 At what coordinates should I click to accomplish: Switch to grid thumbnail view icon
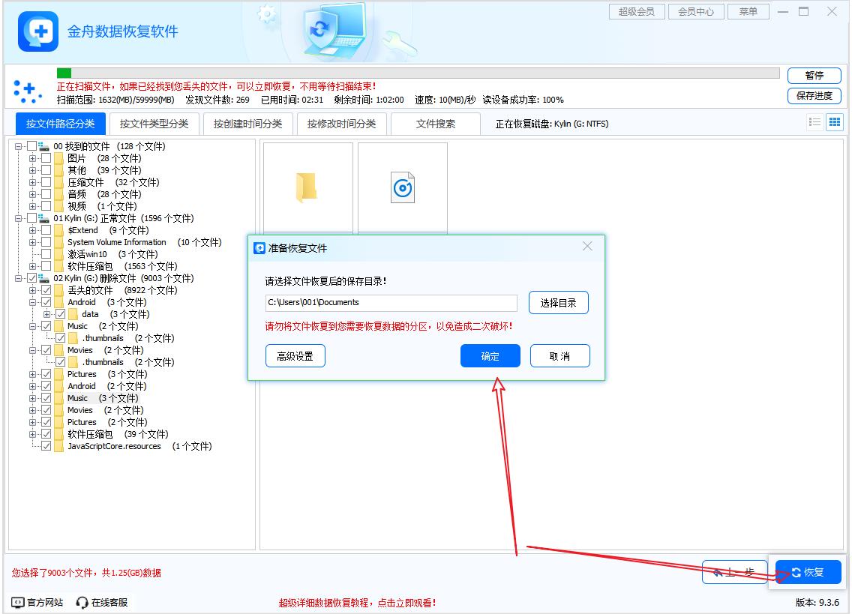click(835, 122)
